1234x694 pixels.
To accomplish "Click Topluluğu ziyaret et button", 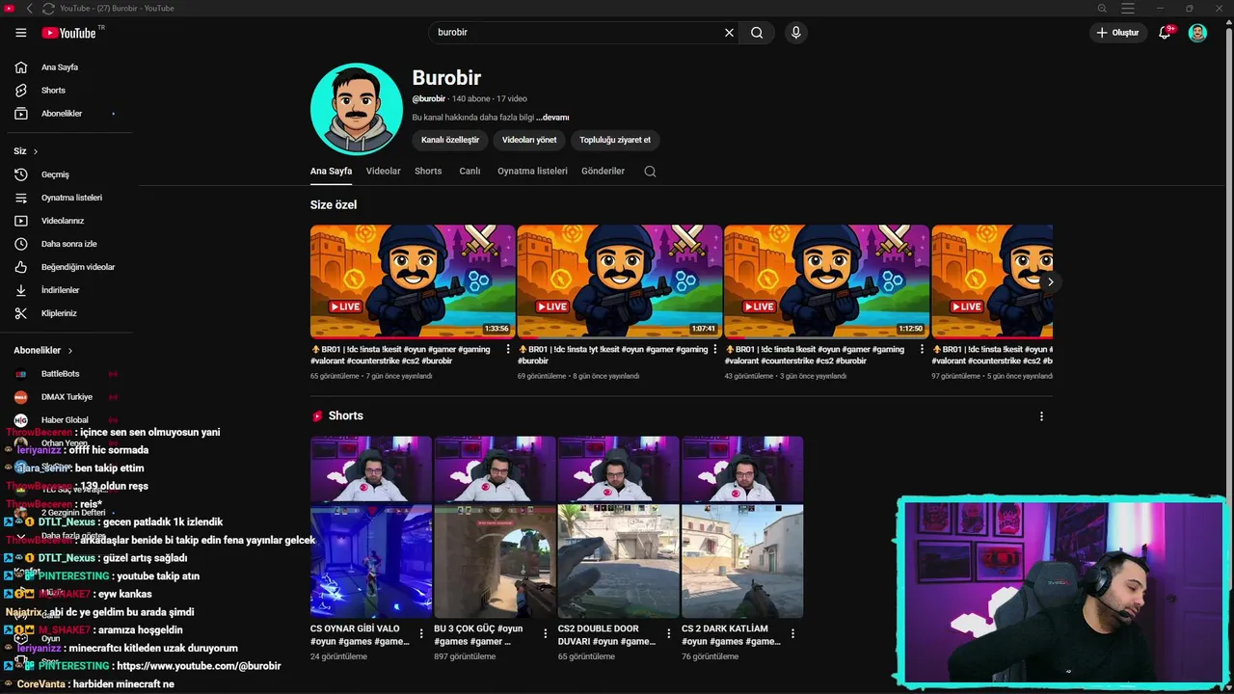I will pos(615,140).
